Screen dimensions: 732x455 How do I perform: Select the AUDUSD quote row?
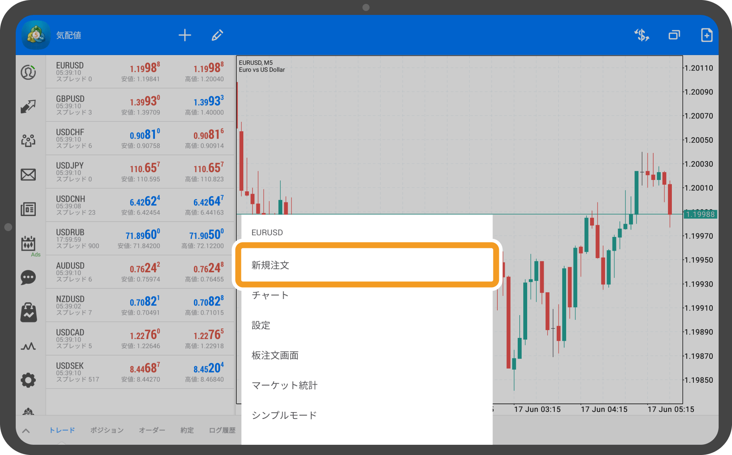pyautogui.click(x=140, y=272)
